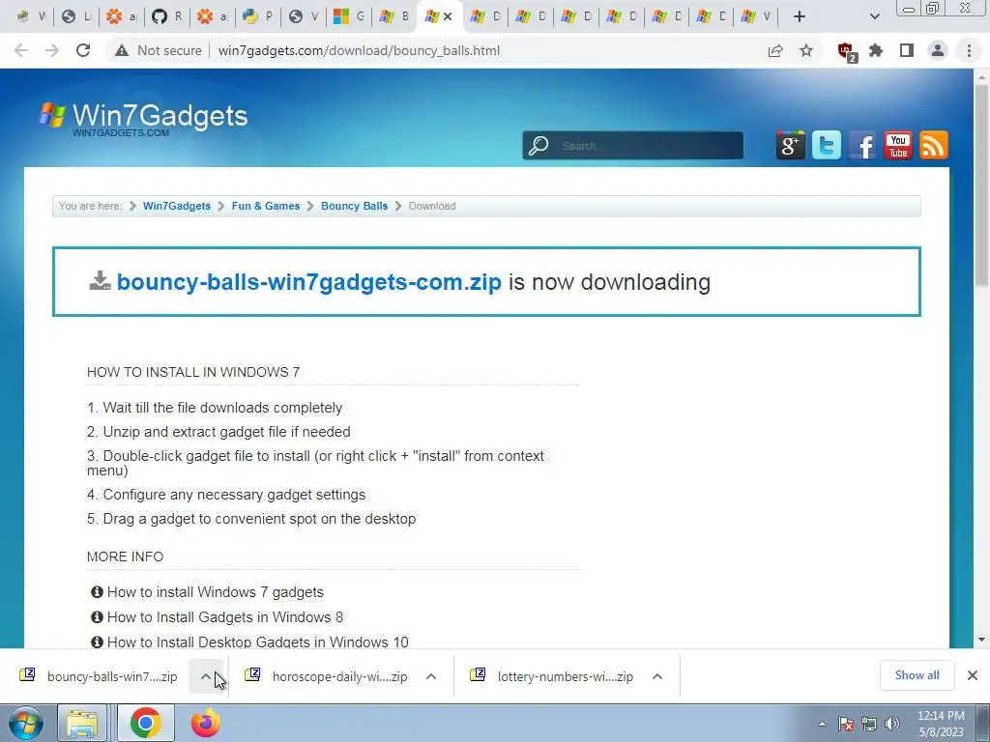Click the Not secure warning icon
The height and width of the screenshot is (742, 990).
click(122, 50)
